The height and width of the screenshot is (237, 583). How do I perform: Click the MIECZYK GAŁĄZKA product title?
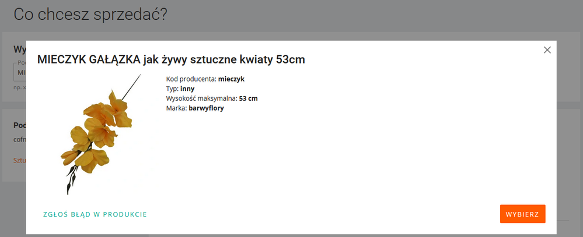171,59
